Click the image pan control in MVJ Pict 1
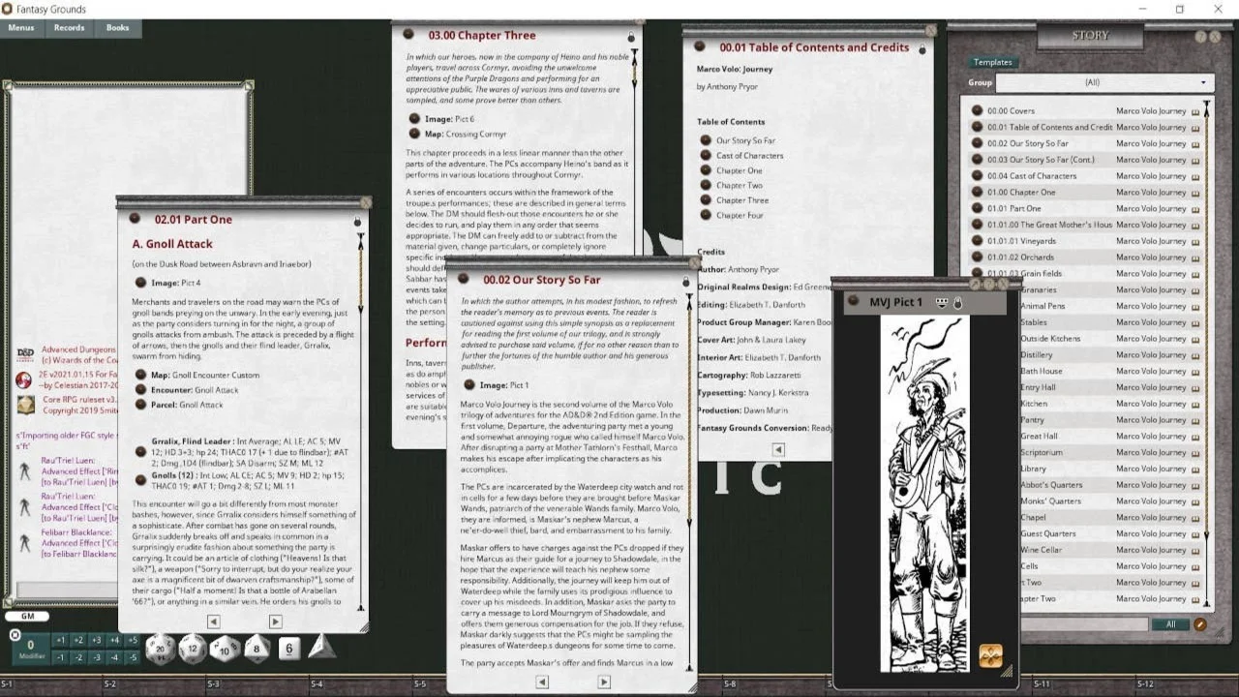 pyautogui.click(x=990, y=655)
